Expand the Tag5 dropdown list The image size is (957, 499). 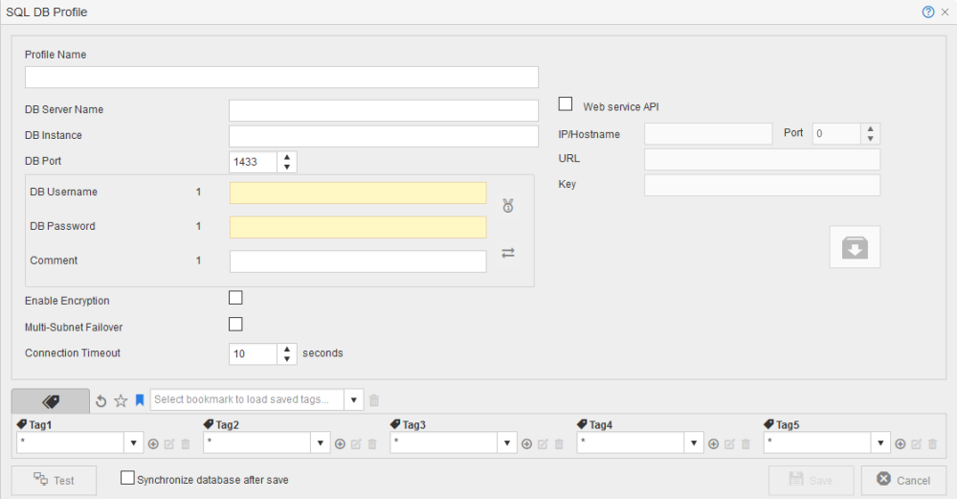(880, 443)
